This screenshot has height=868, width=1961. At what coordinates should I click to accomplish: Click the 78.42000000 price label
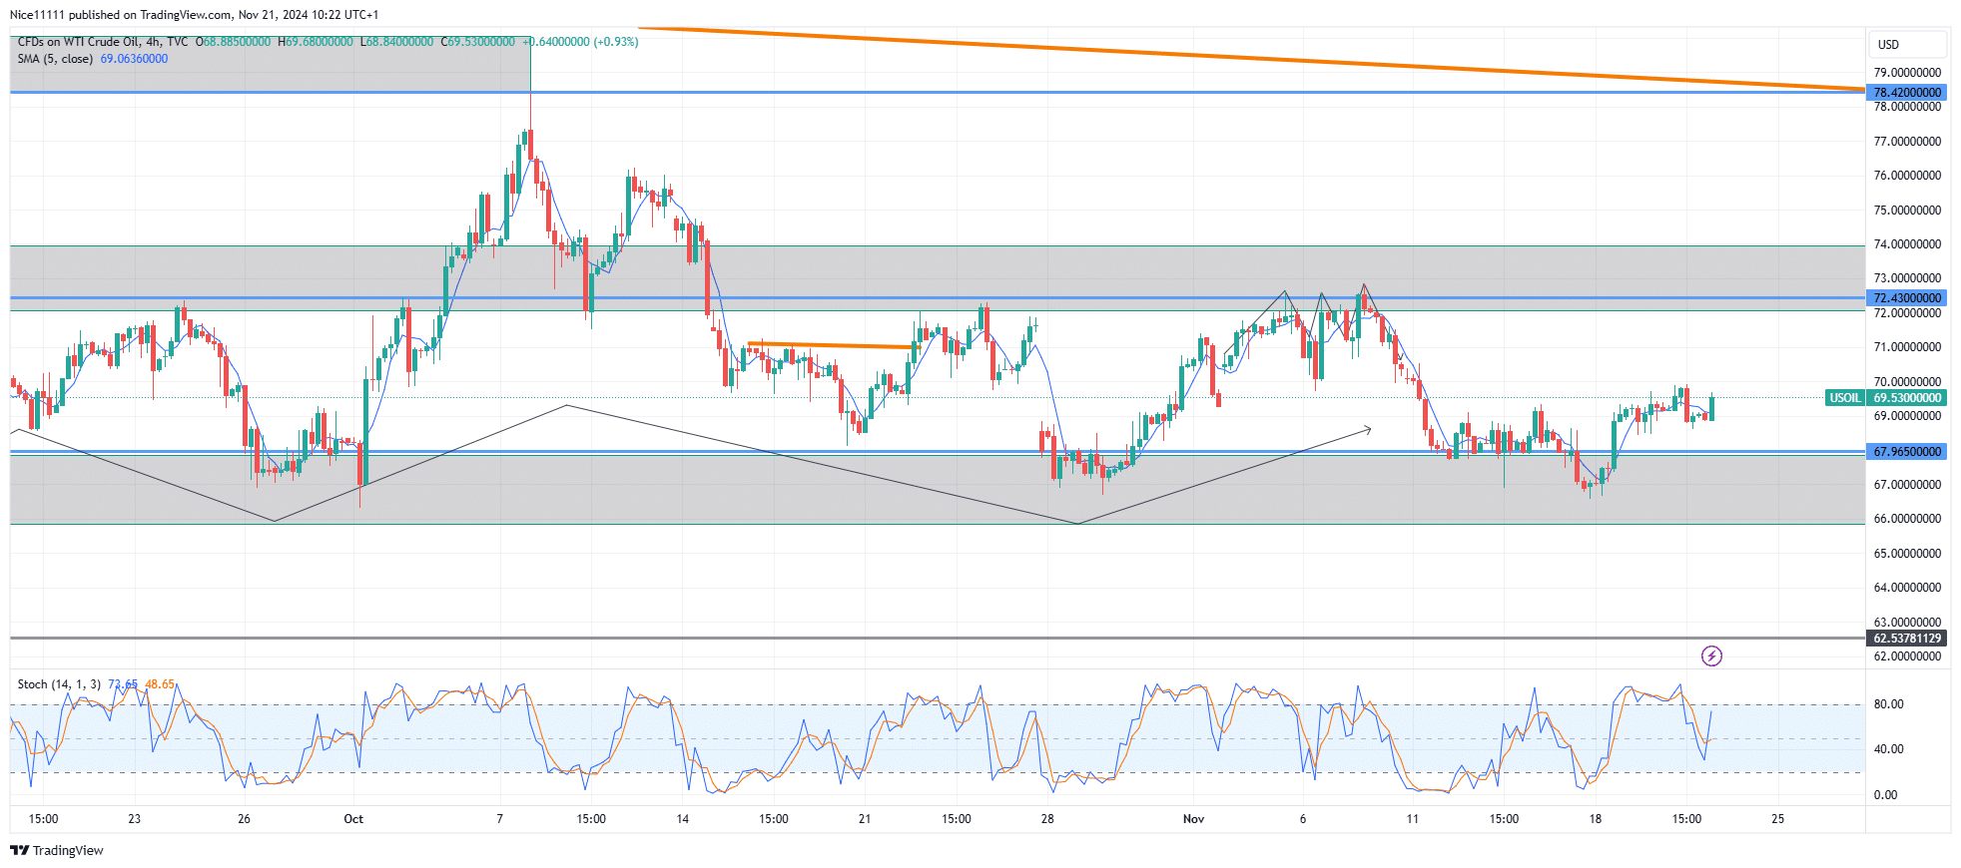(1907, 92)
